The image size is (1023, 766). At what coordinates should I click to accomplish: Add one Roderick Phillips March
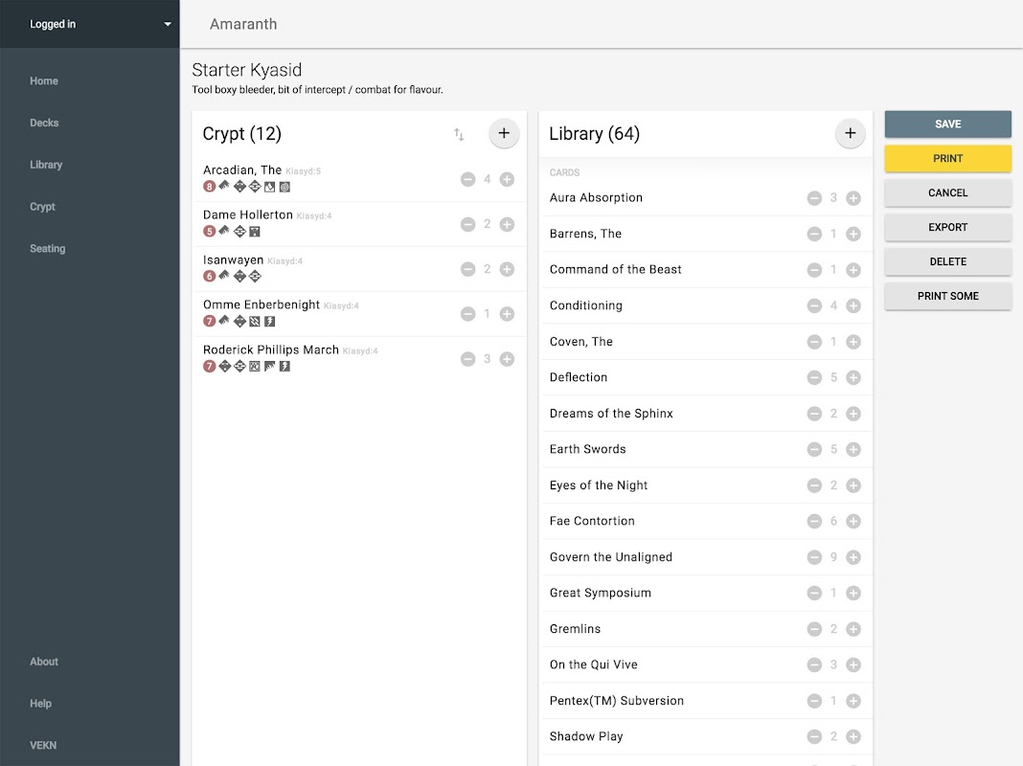click(507, 359)
